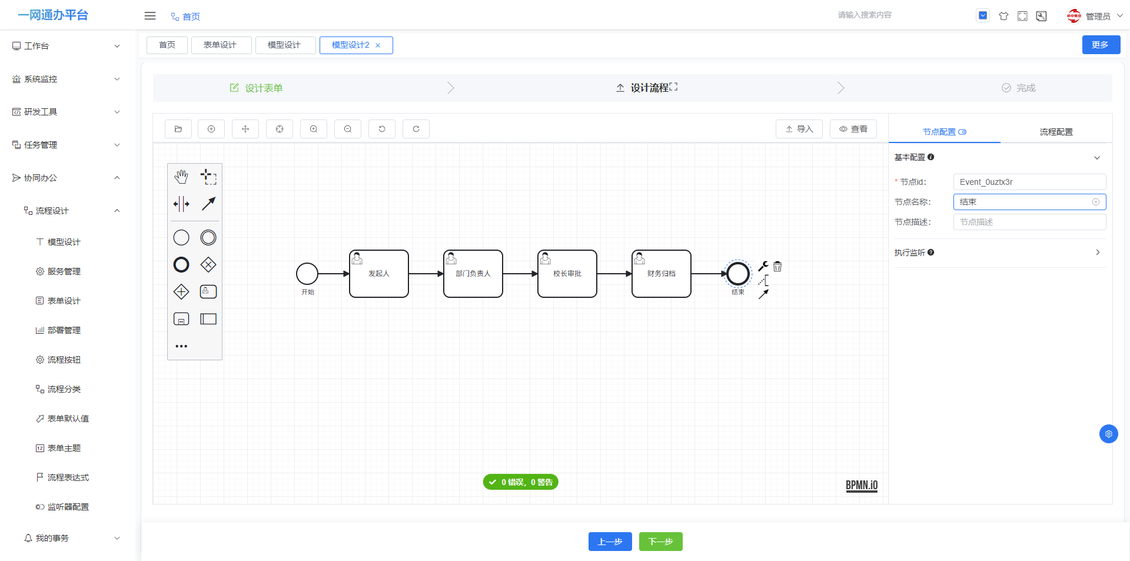Click the fit-to-center toolbar button
The height and width of the screenshot is (561, 1130).
(280, 129)
